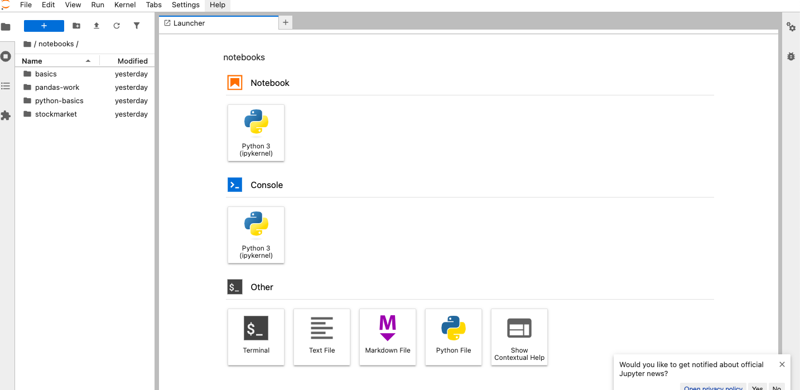Open the Terminal launcher card

click(x=256, y=336)
